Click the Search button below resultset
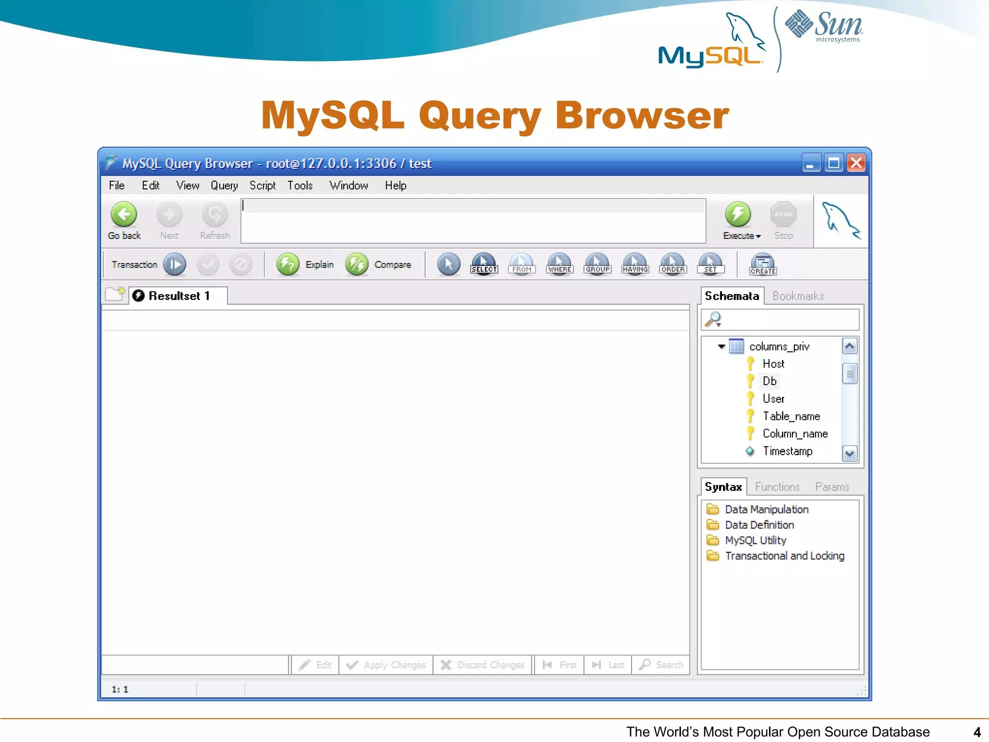Viewport: 989px width, 742px height. 661,665
